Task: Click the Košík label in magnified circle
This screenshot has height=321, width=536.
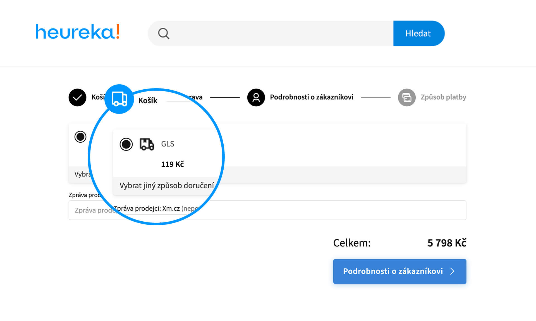Action: [x=148, y=100]
